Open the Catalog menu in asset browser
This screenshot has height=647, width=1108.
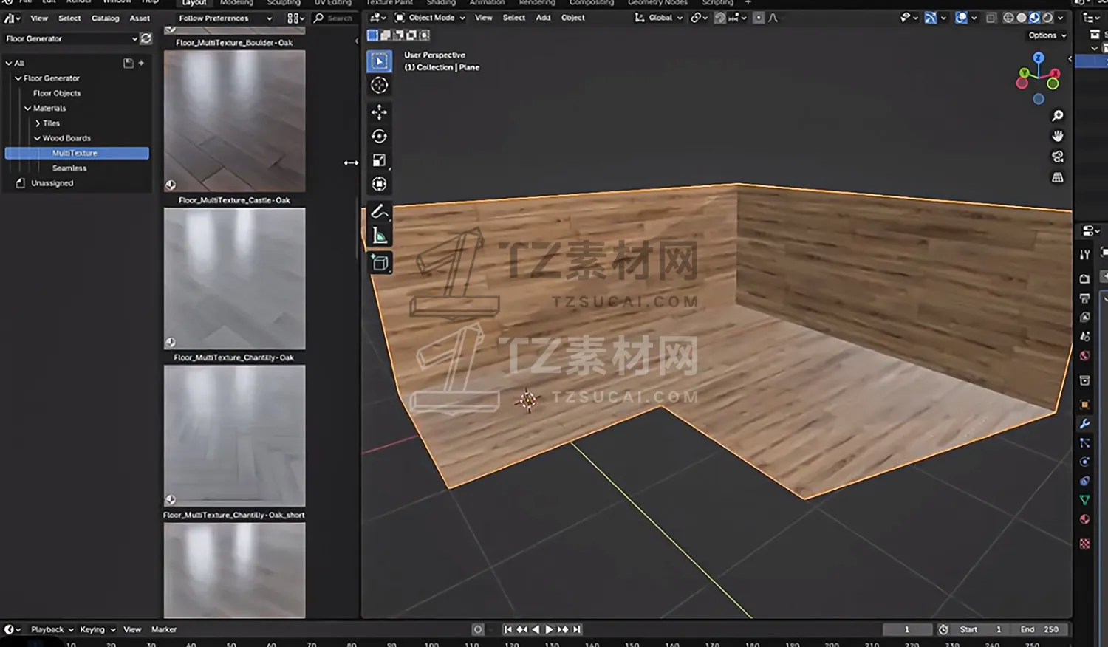[105, 18]
